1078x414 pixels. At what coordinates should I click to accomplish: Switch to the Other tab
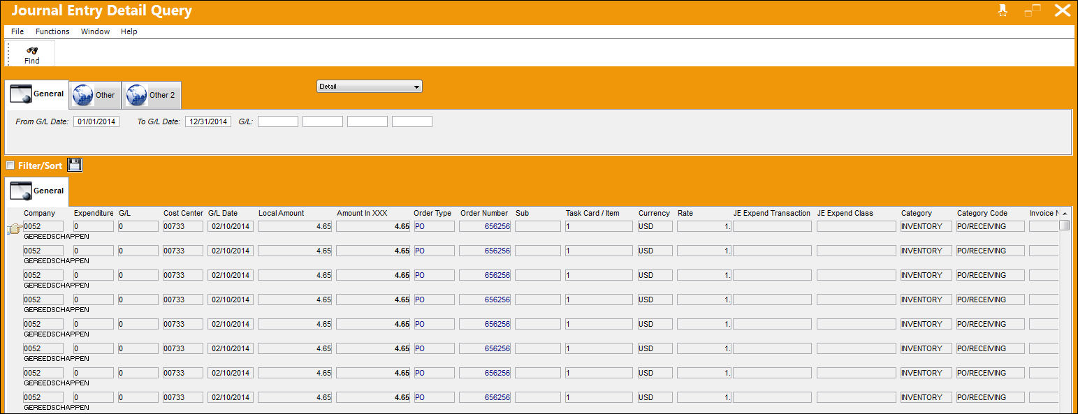tap(96, 95)
